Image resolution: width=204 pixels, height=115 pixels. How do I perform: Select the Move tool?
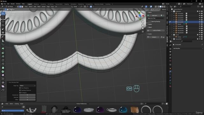tap(3, 21)
